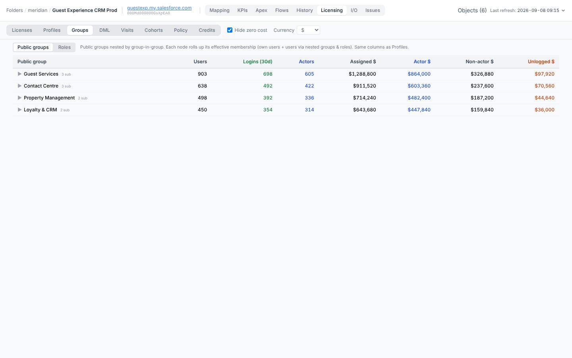Switch to the Roles view toggle
572x358 pixels.
64,47
